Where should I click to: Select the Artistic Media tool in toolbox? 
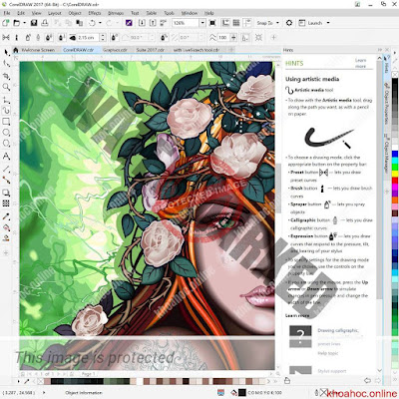coord(6,110)
